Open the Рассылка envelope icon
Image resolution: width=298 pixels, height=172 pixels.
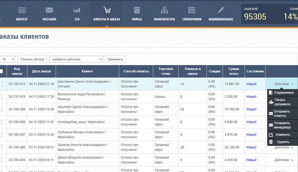49,10
